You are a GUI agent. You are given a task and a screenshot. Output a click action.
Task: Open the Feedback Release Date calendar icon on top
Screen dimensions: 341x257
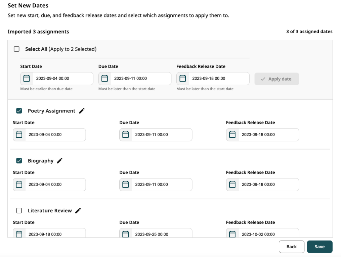point(182,78)
